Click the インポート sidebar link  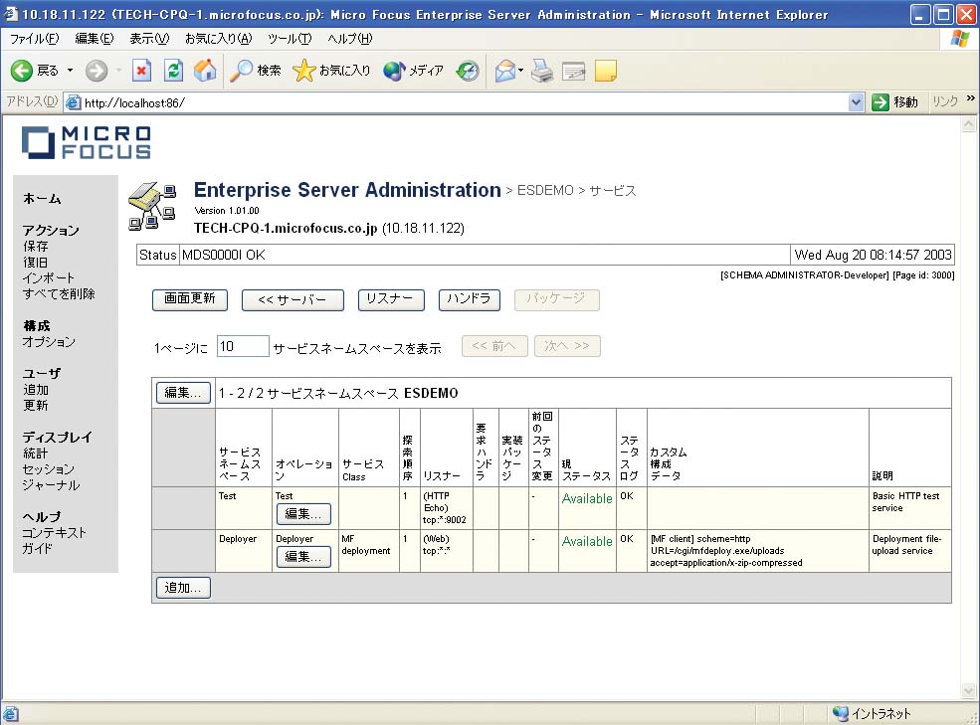click(x=49, y=278)
